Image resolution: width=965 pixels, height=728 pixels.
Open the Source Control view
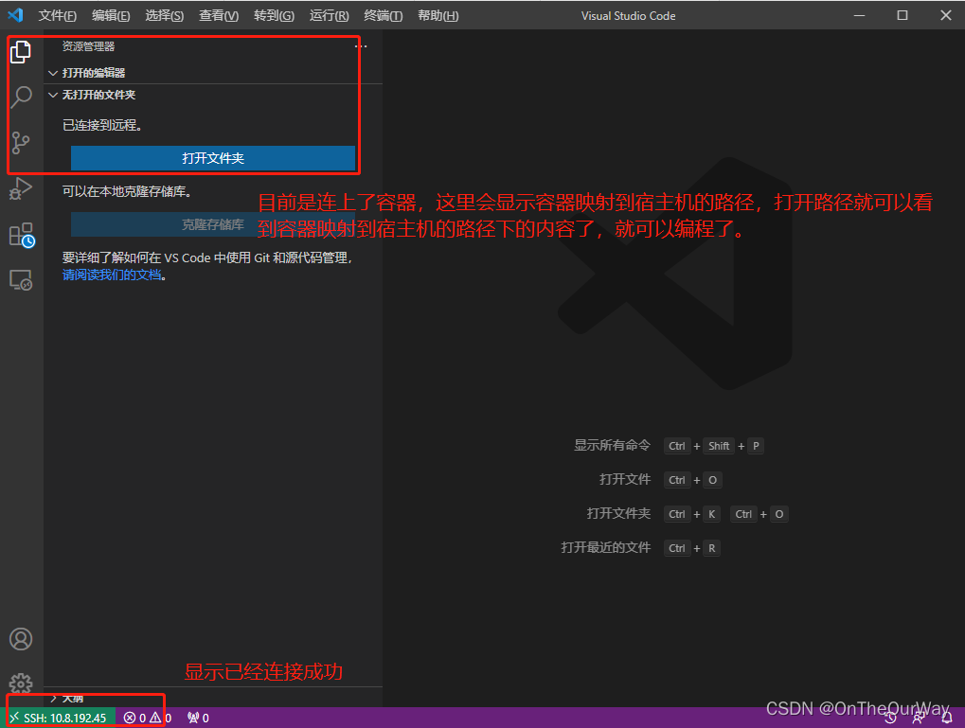21,143
